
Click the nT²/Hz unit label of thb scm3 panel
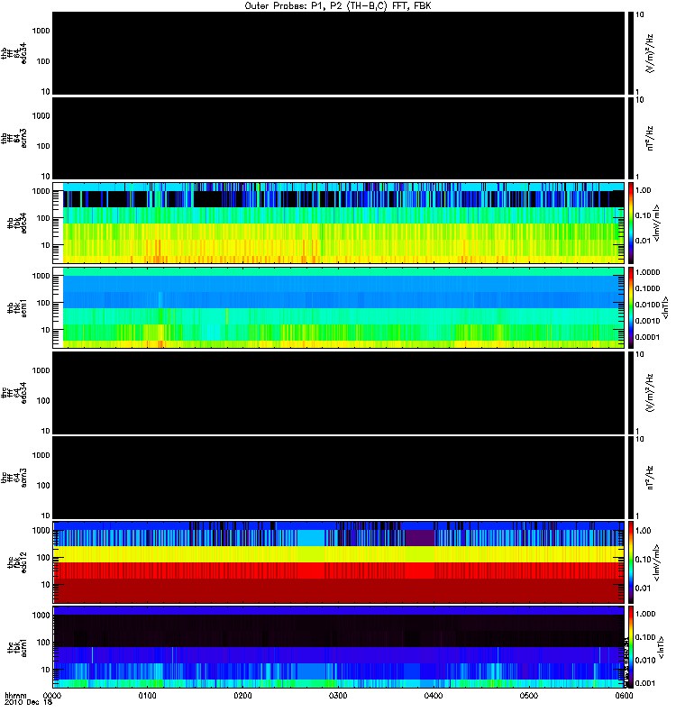[x=650, y=139]
